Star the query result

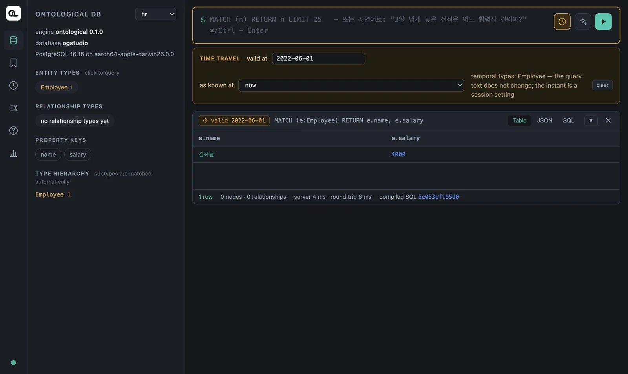(x=591, y=120)
